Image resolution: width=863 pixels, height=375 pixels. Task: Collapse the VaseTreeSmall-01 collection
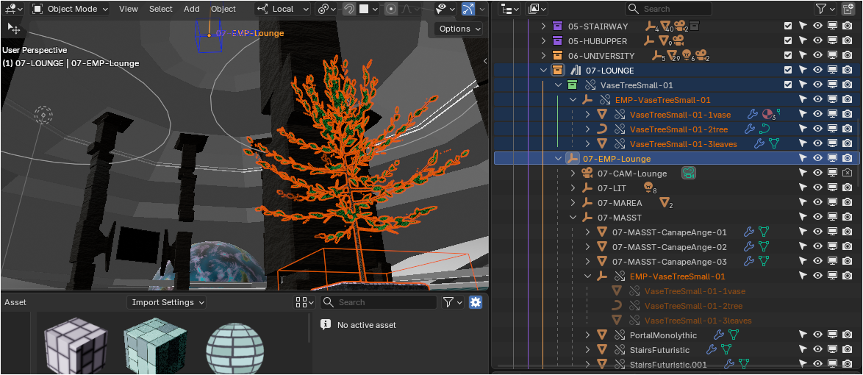[x=558, y=85]
